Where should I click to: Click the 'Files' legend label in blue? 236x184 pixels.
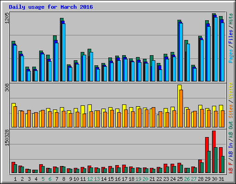pos(231,36)
